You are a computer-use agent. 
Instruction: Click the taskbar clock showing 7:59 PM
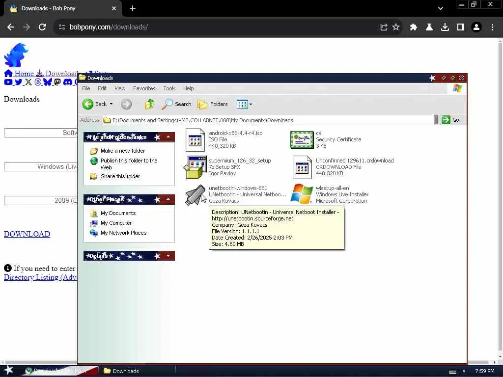[x=485, y=371]
